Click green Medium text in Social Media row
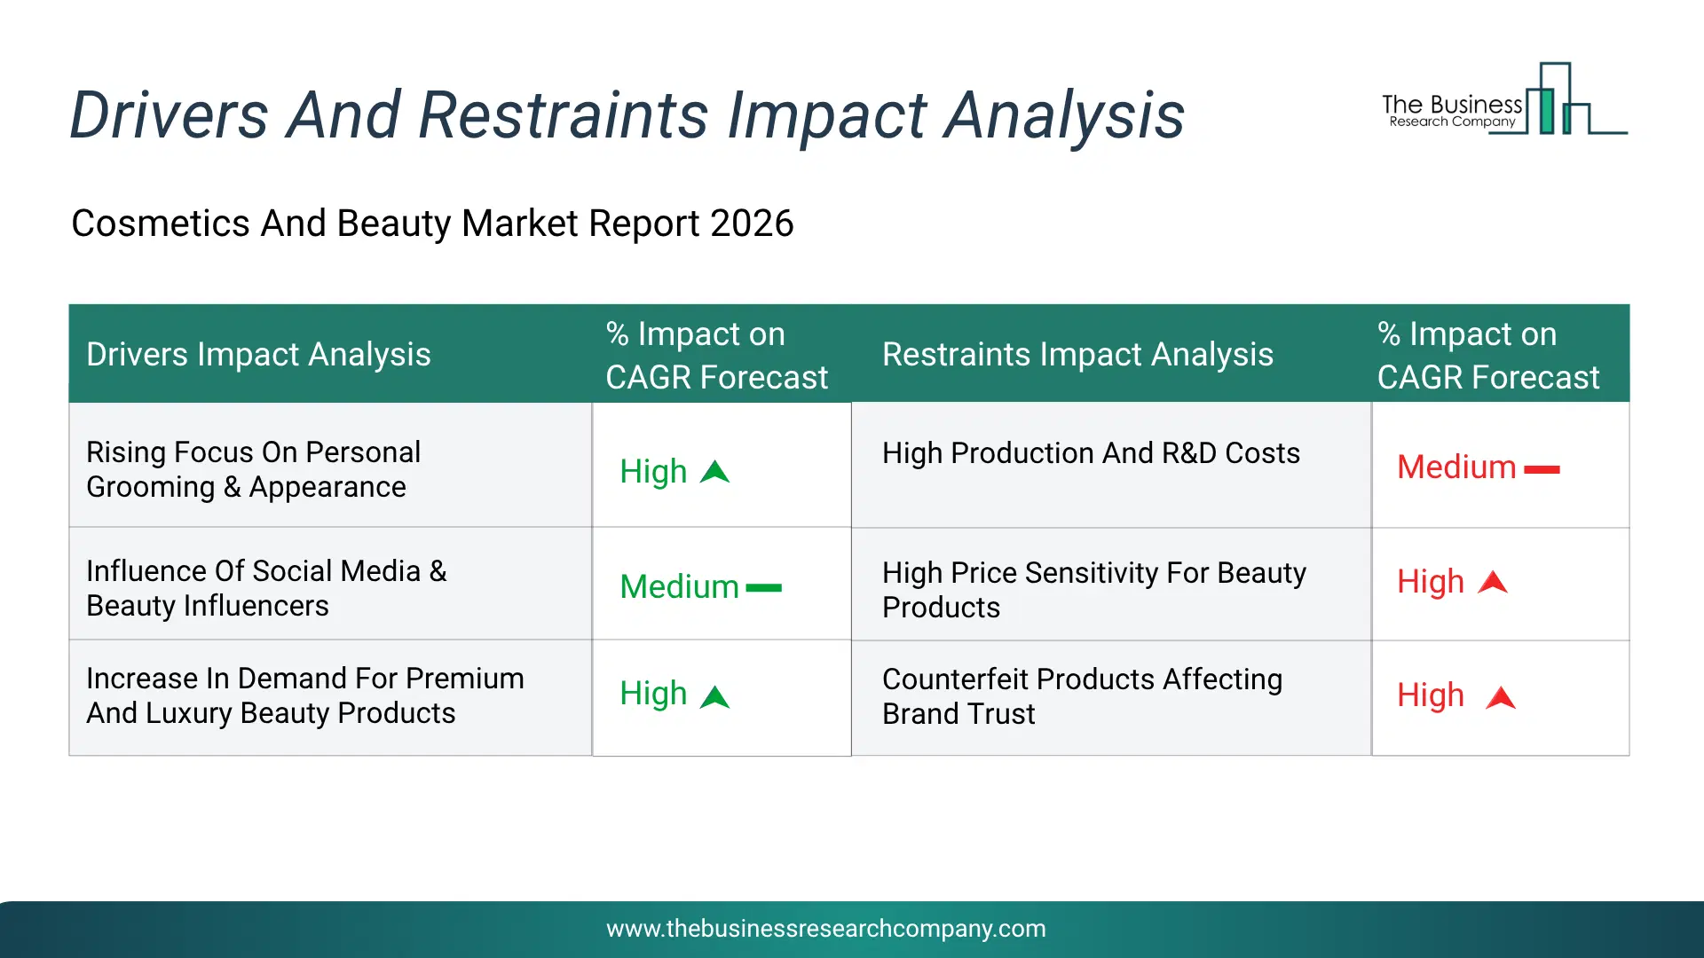The height and width of the screenshot is (958, 1704). [x=679, y=586]
